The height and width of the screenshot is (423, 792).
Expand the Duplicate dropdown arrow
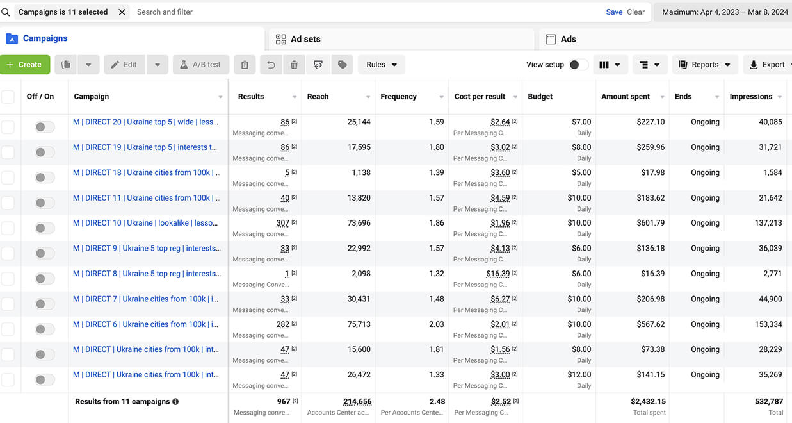click(x=88, y=65)
